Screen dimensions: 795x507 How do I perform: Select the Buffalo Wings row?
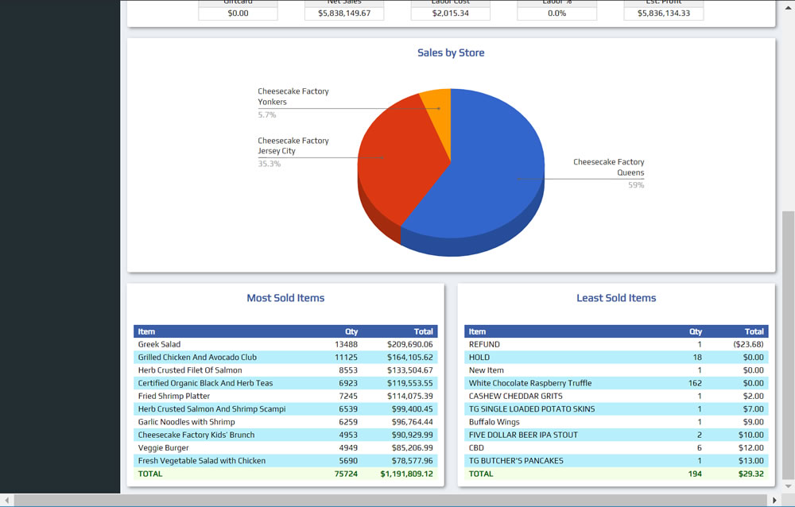pyautogui.click(x=616, y=422)
